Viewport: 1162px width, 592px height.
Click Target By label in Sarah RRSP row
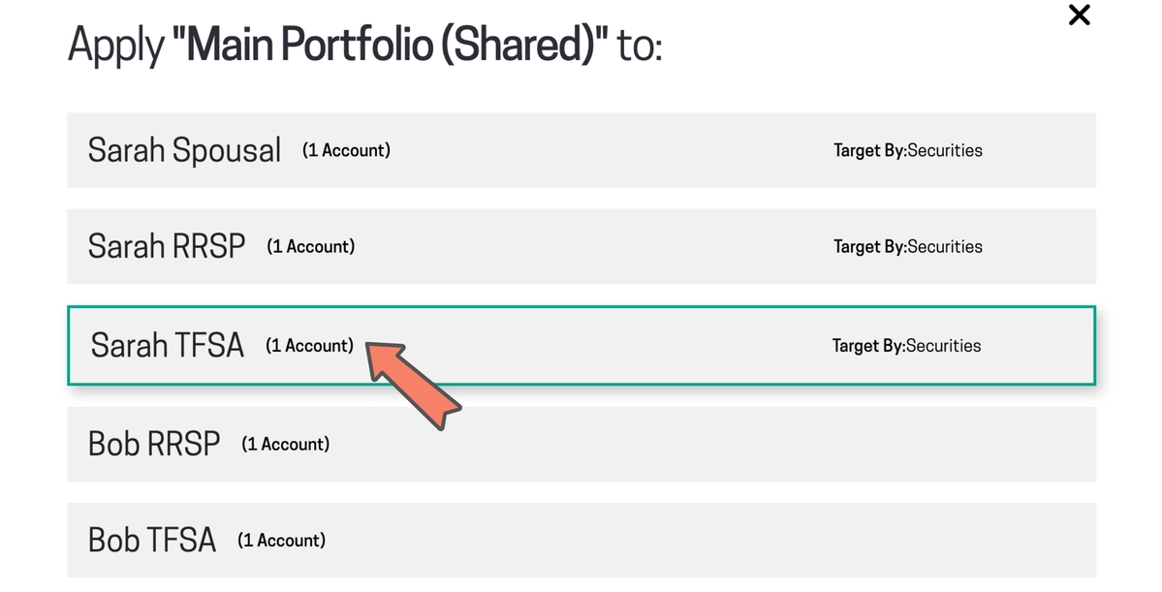[x=870, y=247]
